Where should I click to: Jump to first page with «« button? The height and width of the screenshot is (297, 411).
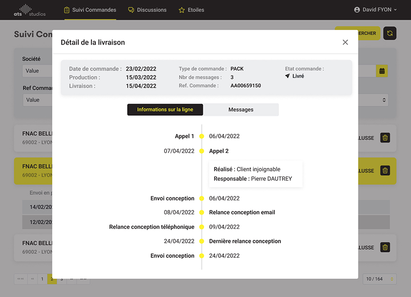pos(20,279)
